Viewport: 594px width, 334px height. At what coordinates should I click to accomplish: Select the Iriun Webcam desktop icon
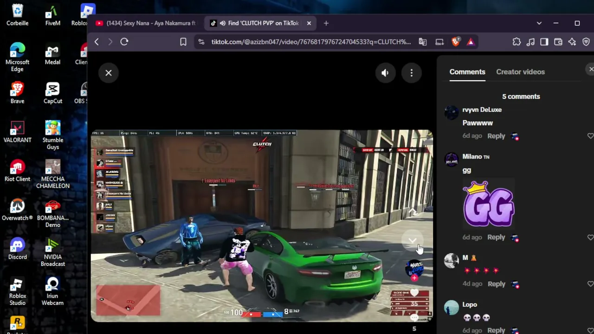[x=52, y=291]
